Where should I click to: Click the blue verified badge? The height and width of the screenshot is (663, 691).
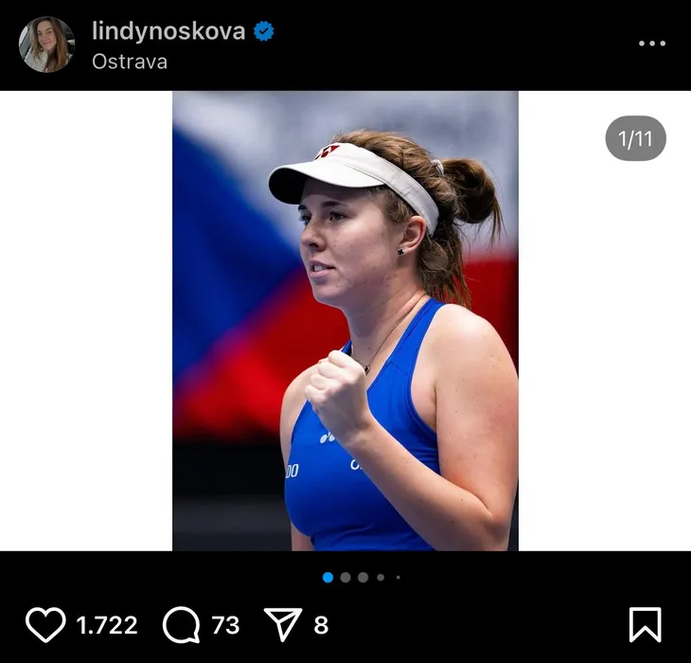point(263,31)
